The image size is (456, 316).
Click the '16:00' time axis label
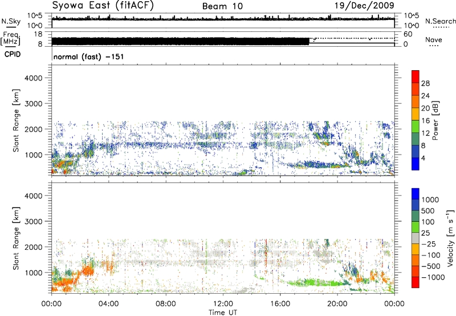pyautogui.click(x=280, y=304)
